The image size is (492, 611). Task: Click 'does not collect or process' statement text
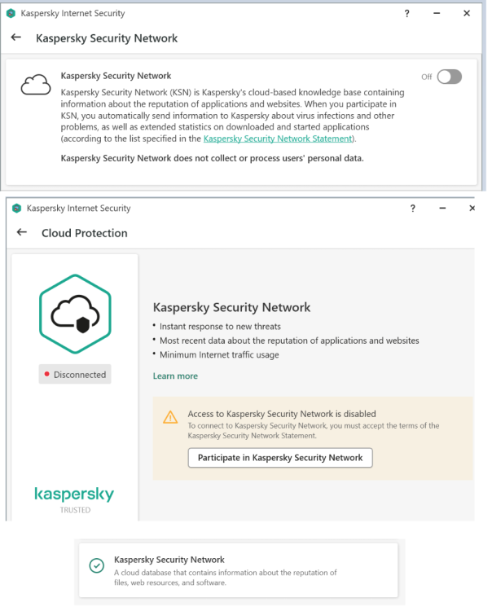pyautogui.click(x=213, y=158)
